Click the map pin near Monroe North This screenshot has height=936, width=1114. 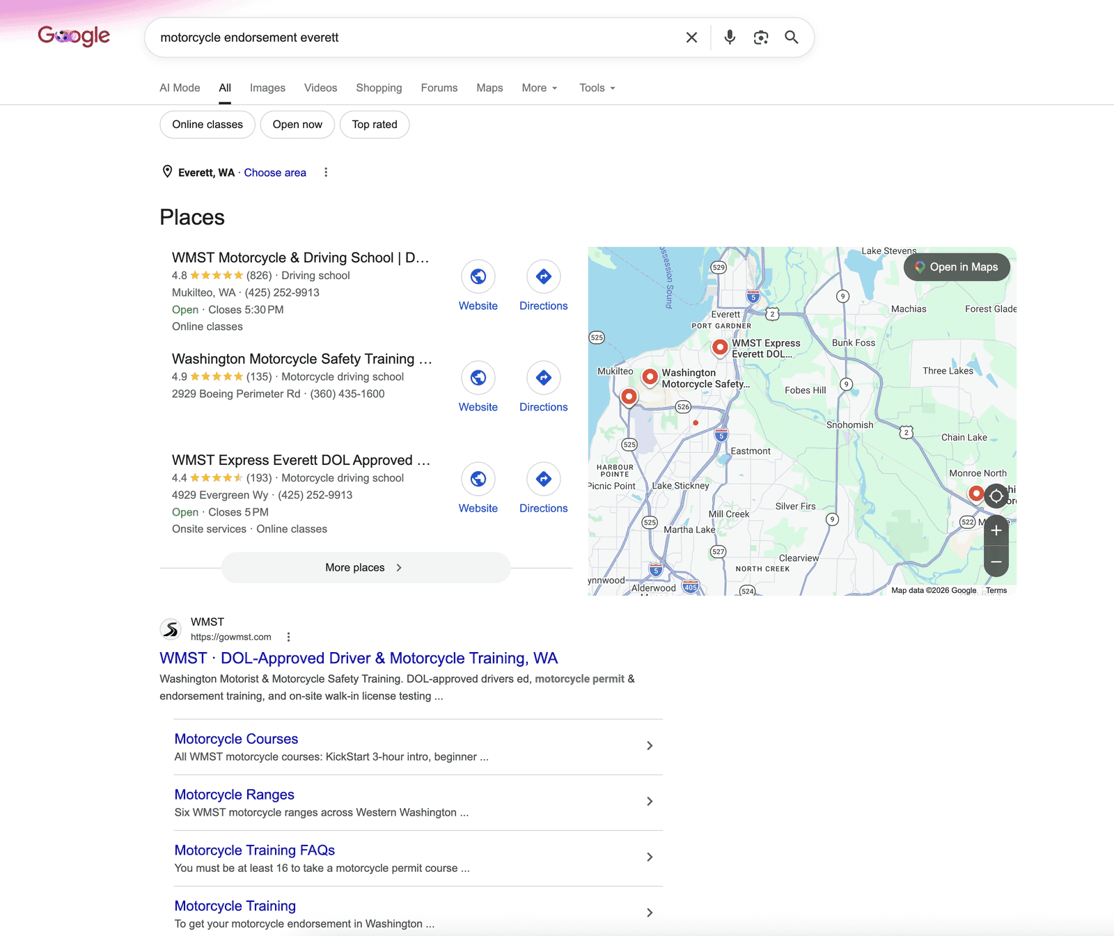(976, 493)
